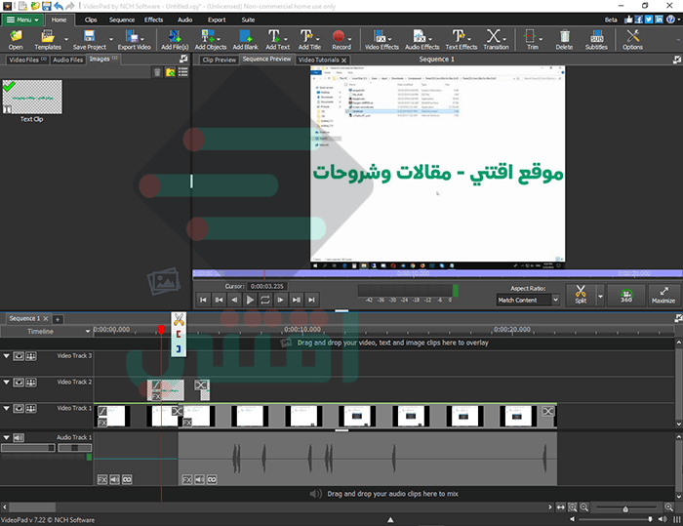Click the Add Text icon
This screenshot has width=683, height=526.
pyautogui.click(x=277, y=40)
